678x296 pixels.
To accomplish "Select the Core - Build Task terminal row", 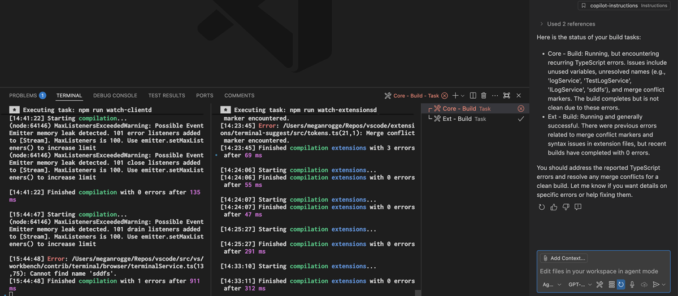I will (476, 108).
